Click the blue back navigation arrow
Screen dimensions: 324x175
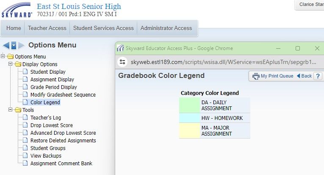tap(6, 45)
